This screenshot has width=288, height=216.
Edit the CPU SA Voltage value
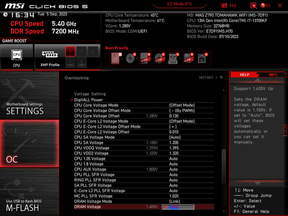[x=174, y=143]
